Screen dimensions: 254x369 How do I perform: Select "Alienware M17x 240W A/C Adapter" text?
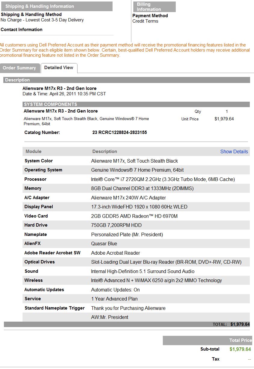[x=129, y=198]
